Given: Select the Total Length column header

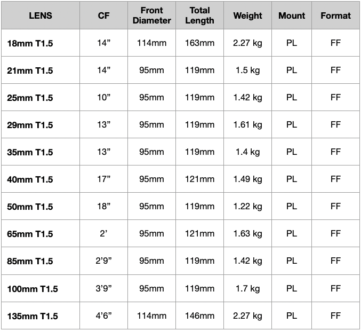Looking at the screenshot, I should coord(200,15).
